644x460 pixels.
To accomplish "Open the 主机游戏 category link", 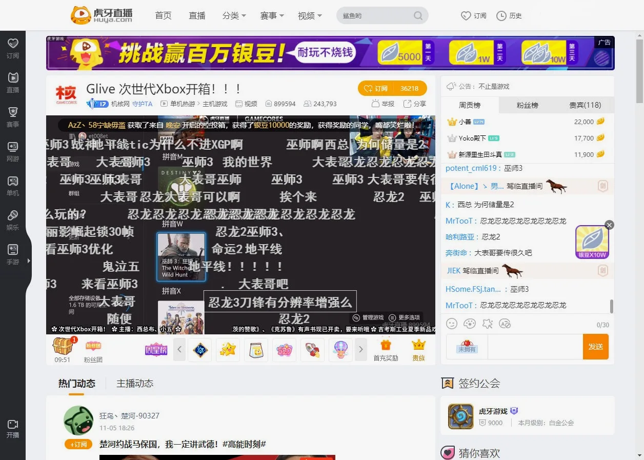I will click(x=215, y=104).
